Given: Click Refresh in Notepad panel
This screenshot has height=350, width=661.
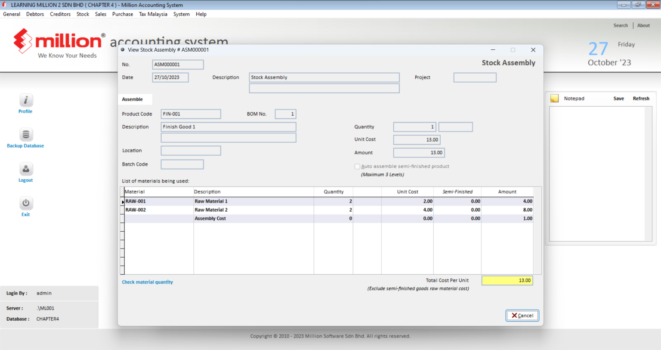Looking at the screenshot, I should coord(641,98).
